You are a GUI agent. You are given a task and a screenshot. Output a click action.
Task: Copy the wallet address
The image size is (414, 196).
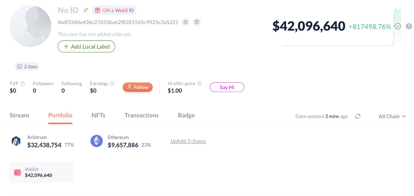point(185,22)
